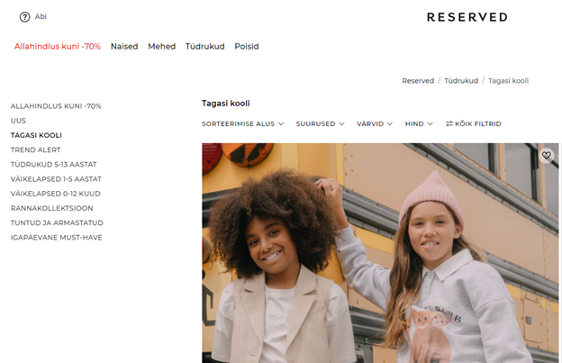Click the red Allahindlus kuni -70% link

click(x=58, y=46)
